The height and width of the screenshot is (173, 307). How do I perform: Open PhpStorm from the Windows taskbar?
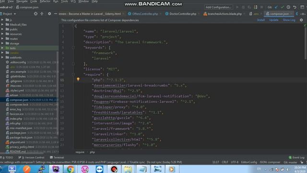[x=56, y=169]
